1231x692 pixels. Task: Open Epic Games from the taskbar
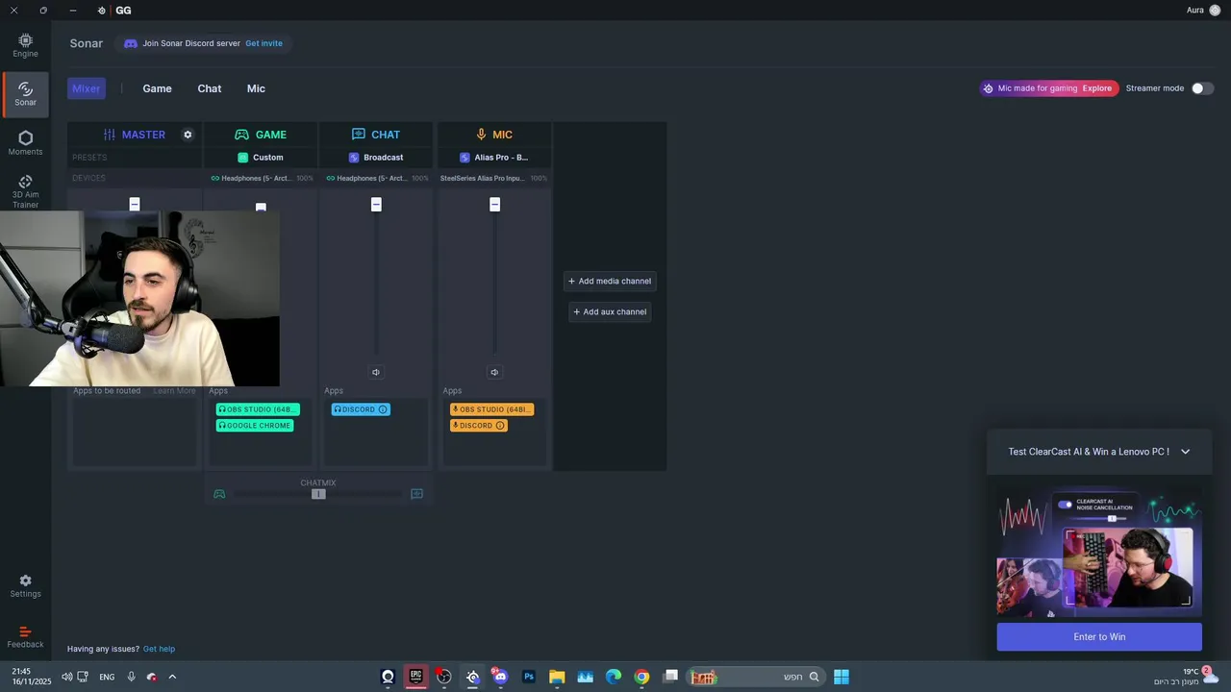pos(415,677)
